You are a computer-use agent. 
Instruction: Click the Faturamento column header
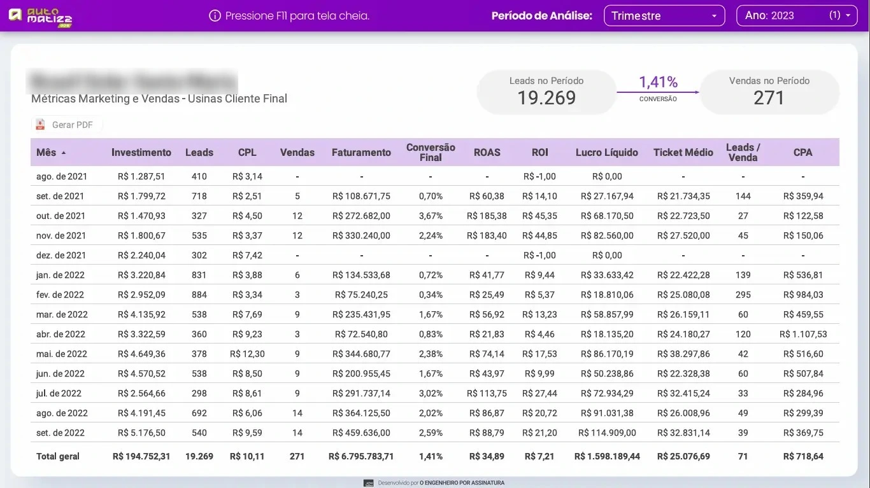point(361,153)
